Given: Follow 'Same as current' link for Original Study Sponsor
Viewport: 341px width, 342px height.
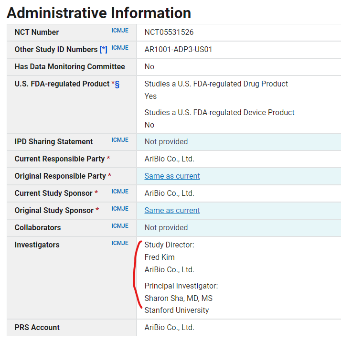Looking at the screenshot, I should [x=172, y=210].
